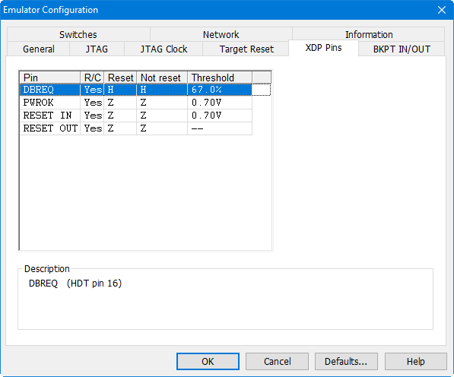
Task: Open the JTAG Clock tab
Action: 164,49
